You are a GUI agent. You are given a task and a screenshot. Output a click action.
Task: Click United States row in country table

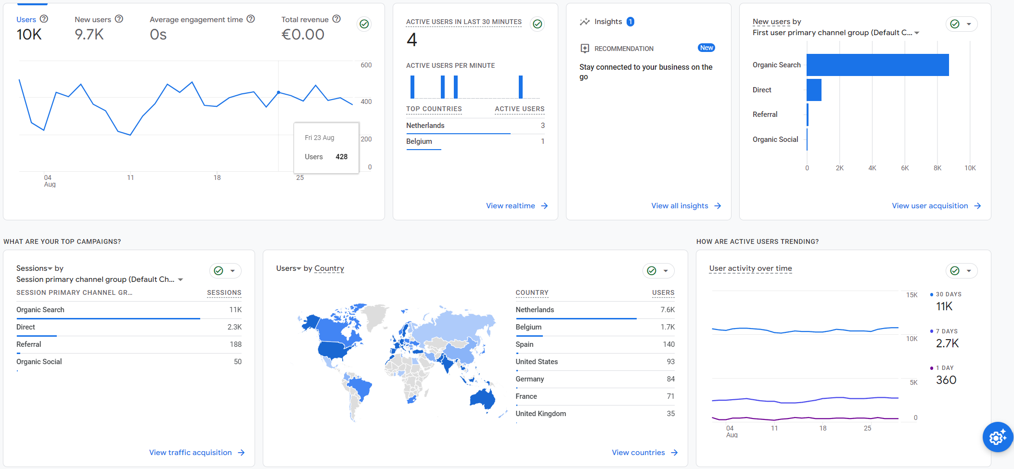(595, 362)
